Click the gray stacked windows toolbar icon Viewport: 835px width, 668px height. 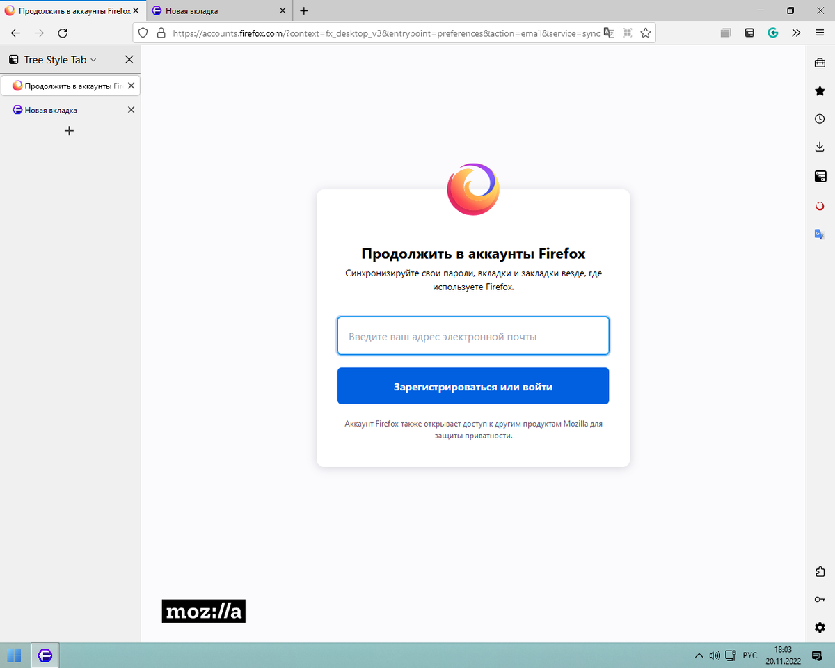[726, 33]
